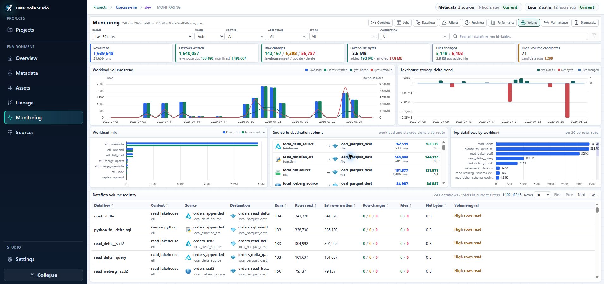The width and height of the screenshot is (604, 284).
Task: Click the Usecase-sim breadcrumb link
Action: tap(126, 7)
